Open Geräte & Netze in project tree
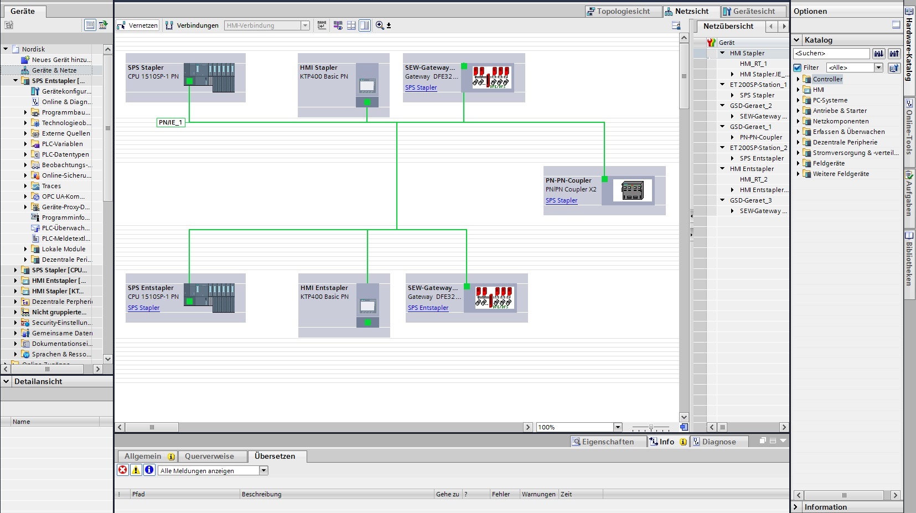The image size is (916, 513). point(54,70)
